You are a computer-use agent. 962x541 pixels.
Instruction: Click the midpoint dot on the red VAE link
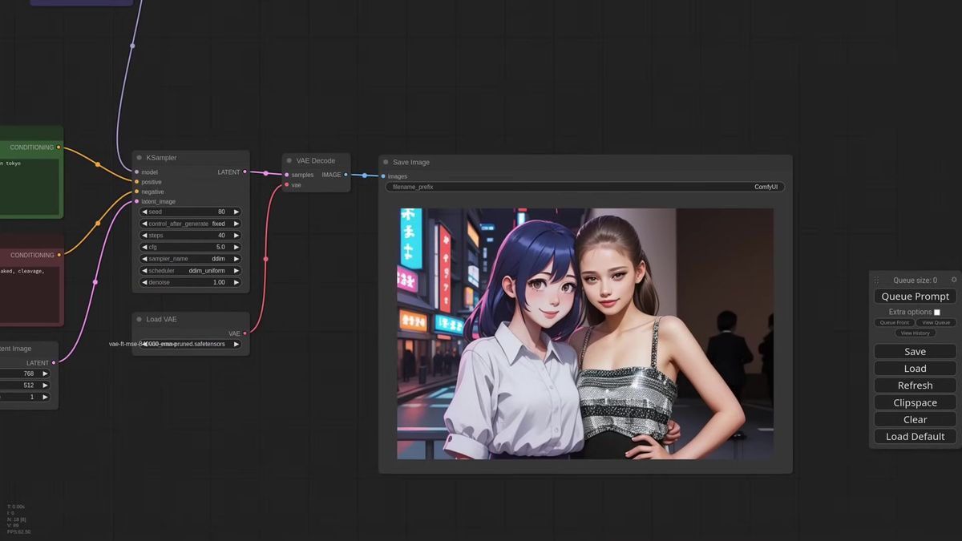click(265, 259)
